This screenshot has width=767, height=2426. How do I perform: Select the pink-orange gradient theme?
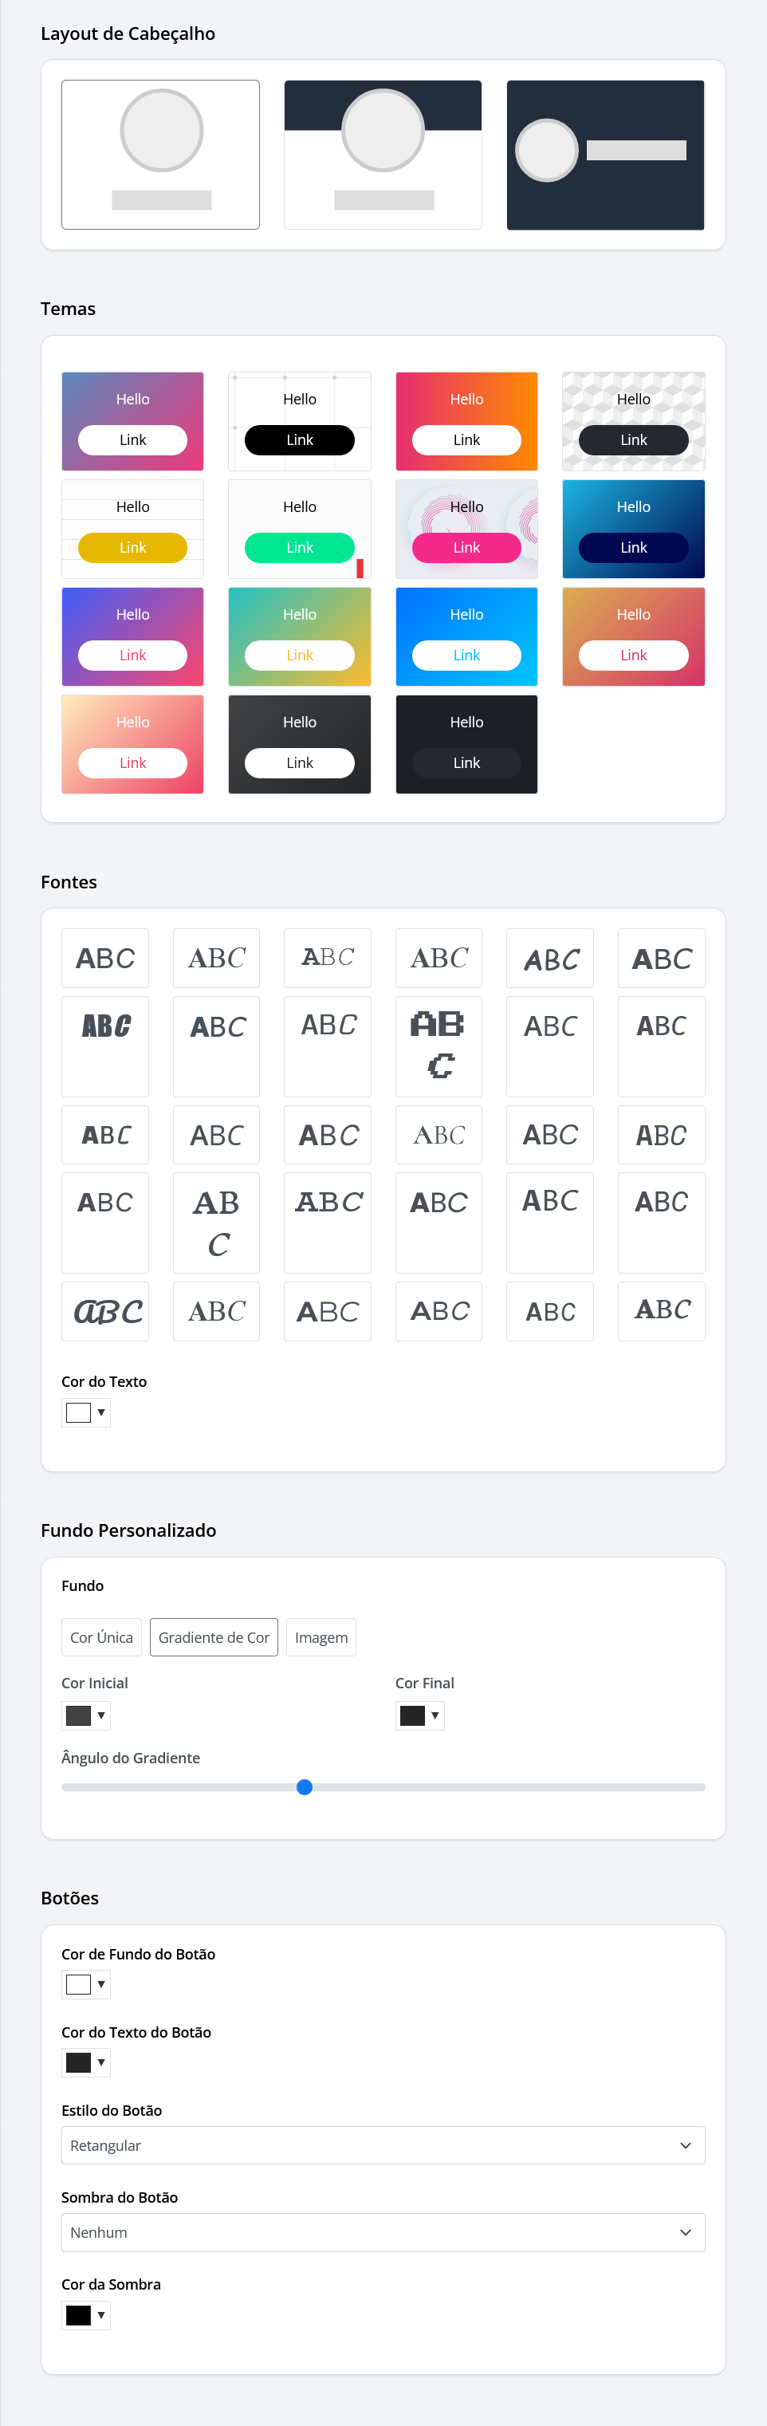(466, 421)
